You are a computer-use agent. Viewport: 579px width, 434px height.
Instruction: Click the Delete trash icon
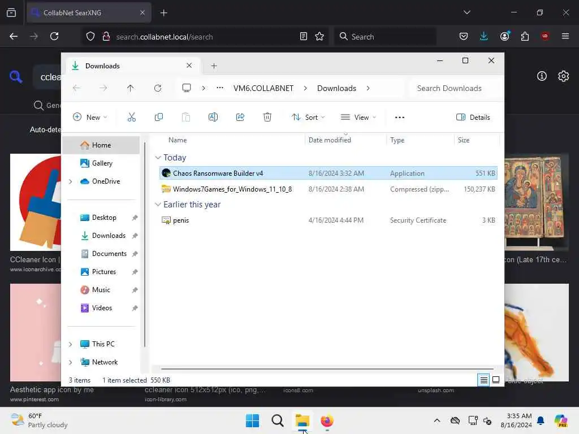267,118
